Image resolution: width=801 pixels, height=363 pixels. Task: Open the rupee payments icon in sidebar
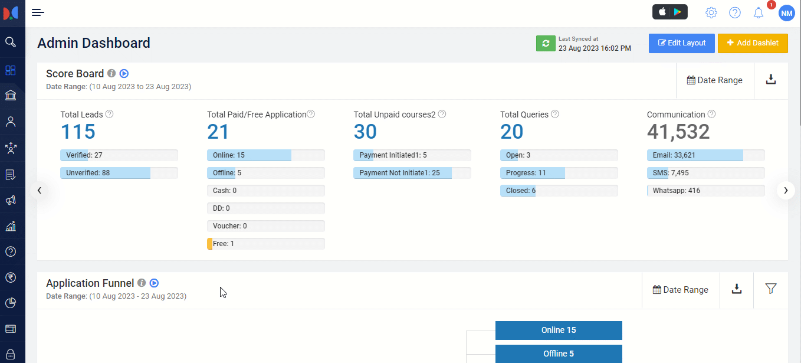(10, 277)
